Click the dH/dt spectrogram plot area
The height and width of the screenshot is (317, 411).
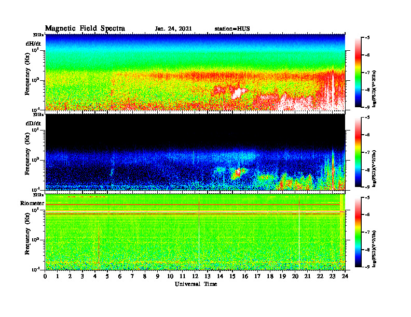pos(195,72)
